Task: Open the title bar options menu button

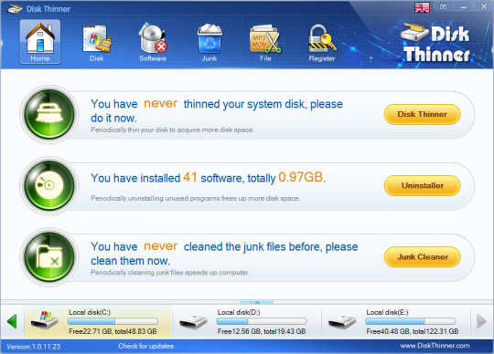Action: (x=444, y=7)
